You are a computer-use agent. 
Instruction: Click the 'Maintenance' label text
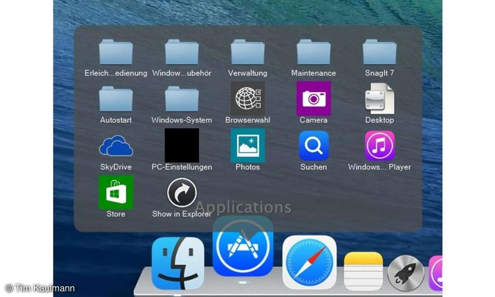313,73
